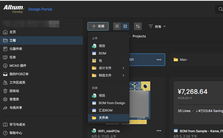The height and width of the screenshot is (138, 223).
Task: Click the 我的PCB订单 inbox icon
Action: pos(5,74)
